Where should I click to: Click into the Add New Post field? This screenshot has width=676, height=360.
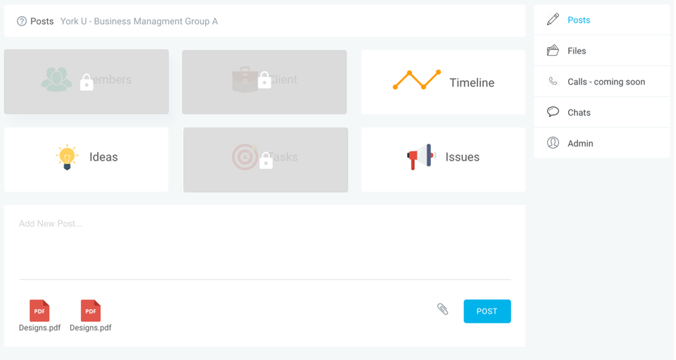point(264,243)
